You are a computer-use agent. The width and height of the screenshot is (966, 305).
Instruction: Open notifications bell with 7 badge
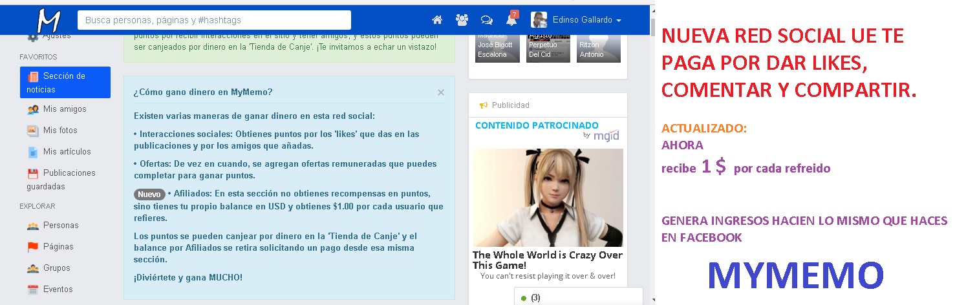[x=511, y=19]
